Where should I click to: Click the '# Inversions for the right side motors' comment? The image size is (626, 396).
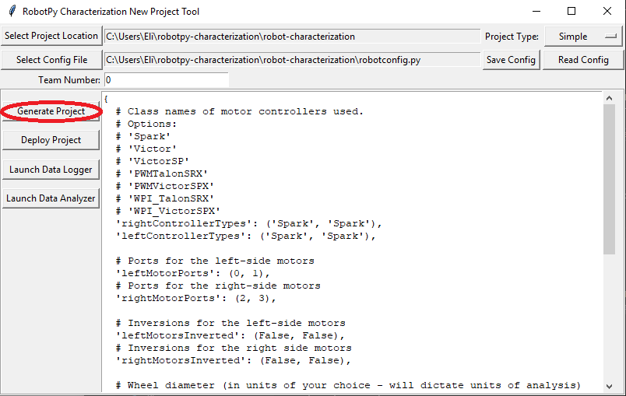tap(234, 348)
